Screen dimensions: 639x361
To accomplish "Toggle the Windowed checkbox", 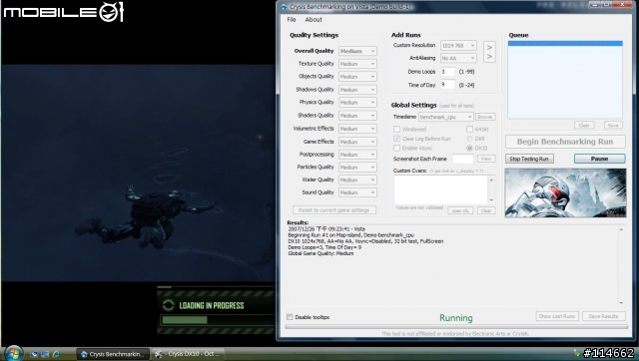I will [x=396, y=129].
